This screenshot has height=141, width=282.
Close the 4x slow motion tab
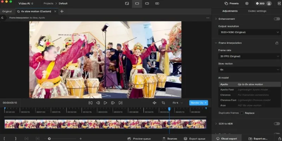[x=55, y=11]
